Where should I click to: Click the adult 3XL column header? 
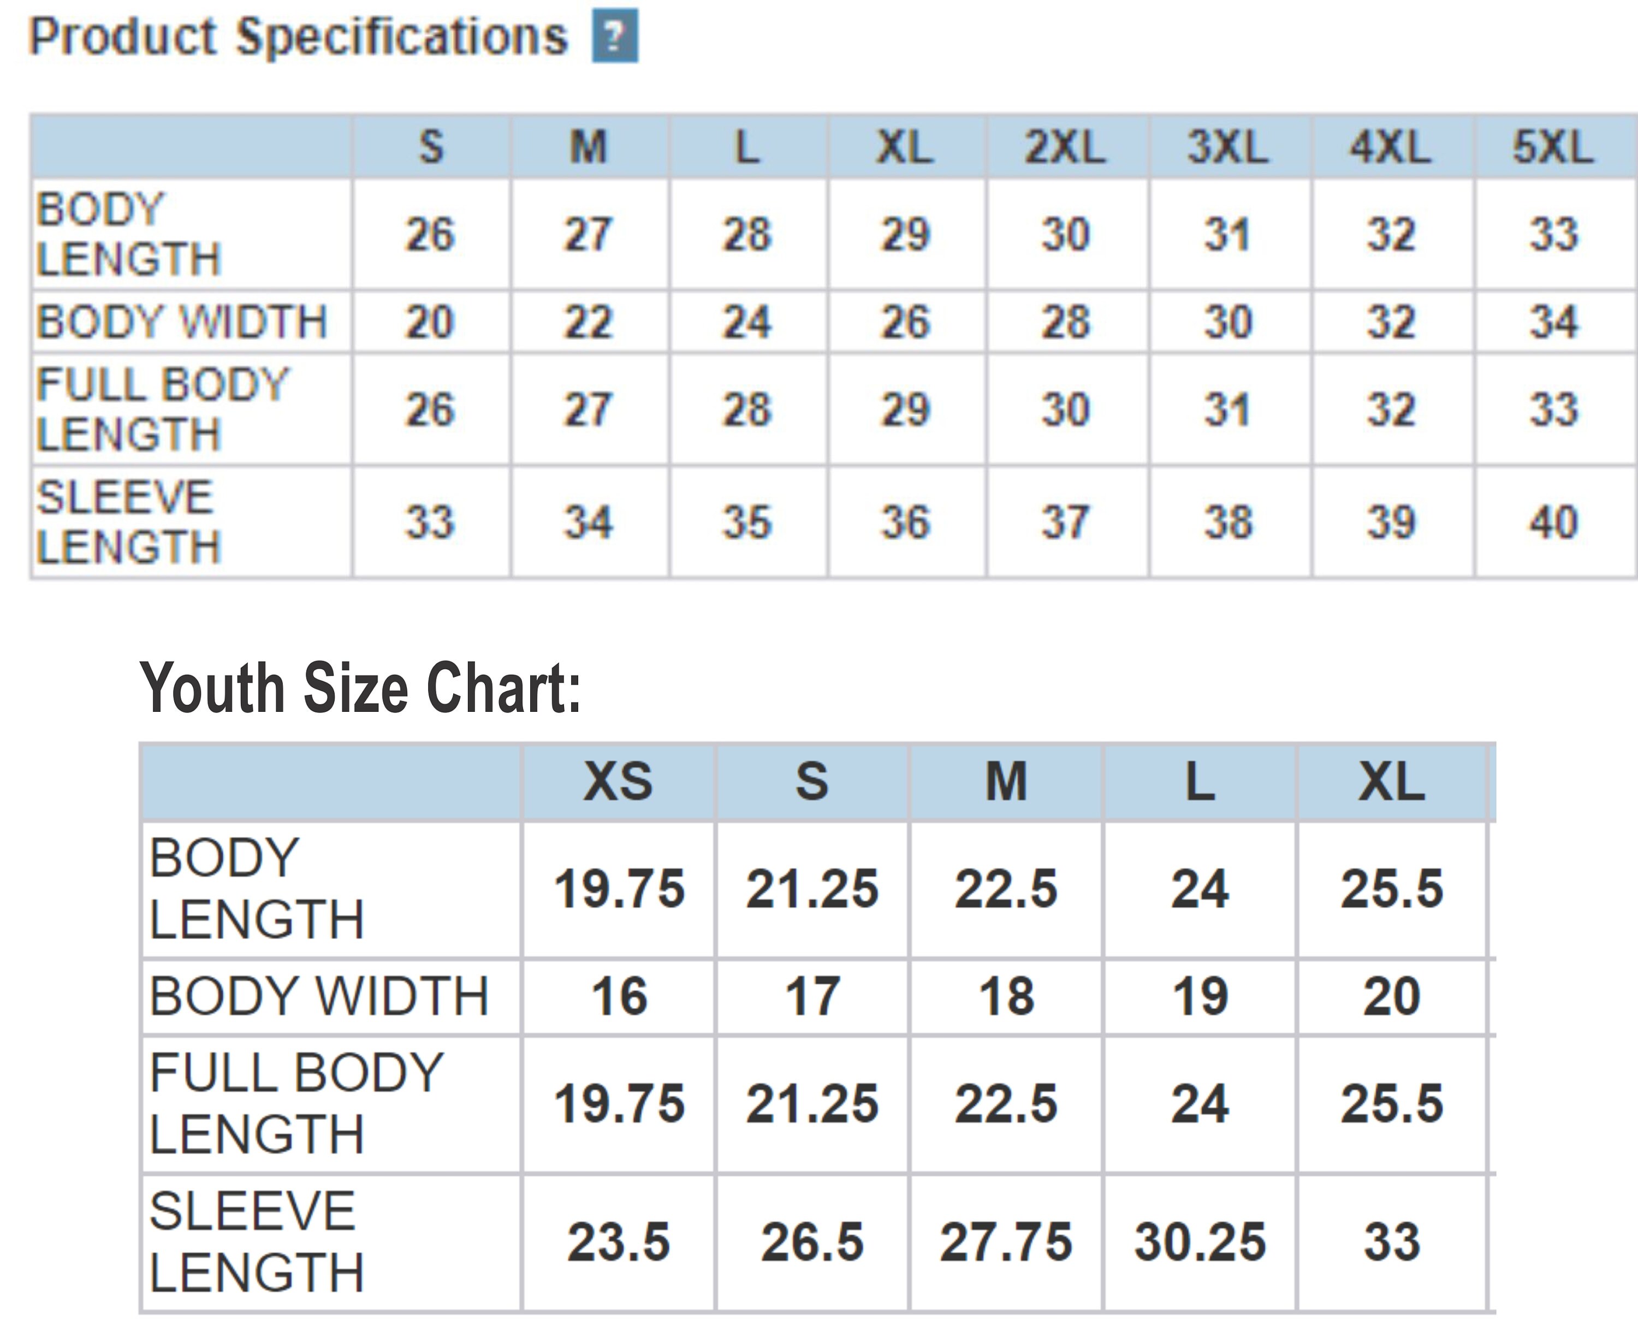tap(1228, 147)
